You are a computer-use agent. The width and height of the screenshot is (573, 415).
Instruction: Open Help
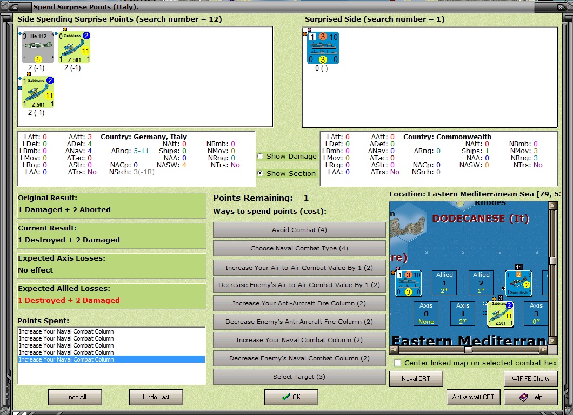(531, 397)
